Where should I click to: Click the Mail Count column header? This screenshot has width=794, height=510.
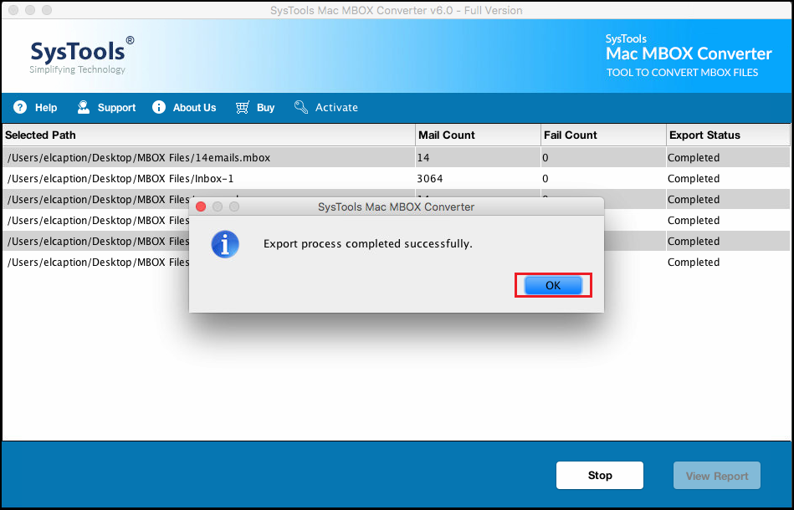pos(478,135)
